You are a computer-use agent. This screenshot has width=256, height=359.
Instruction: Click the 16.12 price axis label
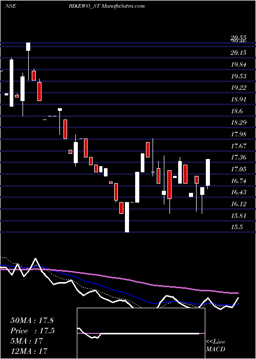(x=238, y=204)
